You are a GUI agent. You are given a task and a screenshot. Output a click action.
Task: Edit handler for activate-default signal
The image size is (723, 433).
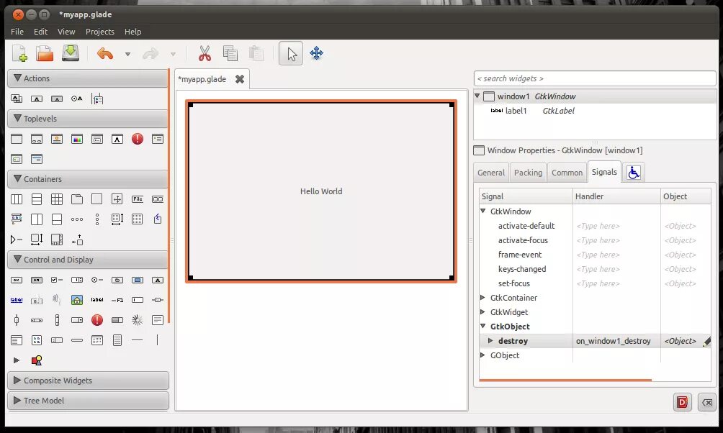click(616, 226)
